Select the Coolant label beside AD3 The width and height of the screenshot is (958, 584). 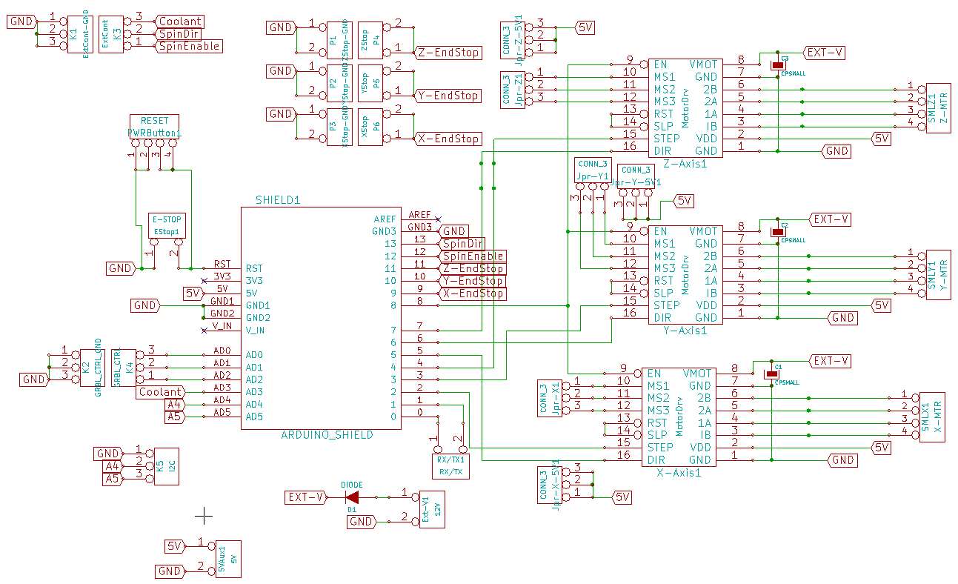pos(160,392)
